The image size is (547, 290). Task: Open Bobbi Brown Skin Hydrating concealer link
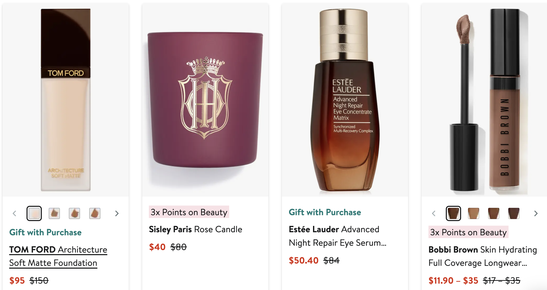(483, 256)
